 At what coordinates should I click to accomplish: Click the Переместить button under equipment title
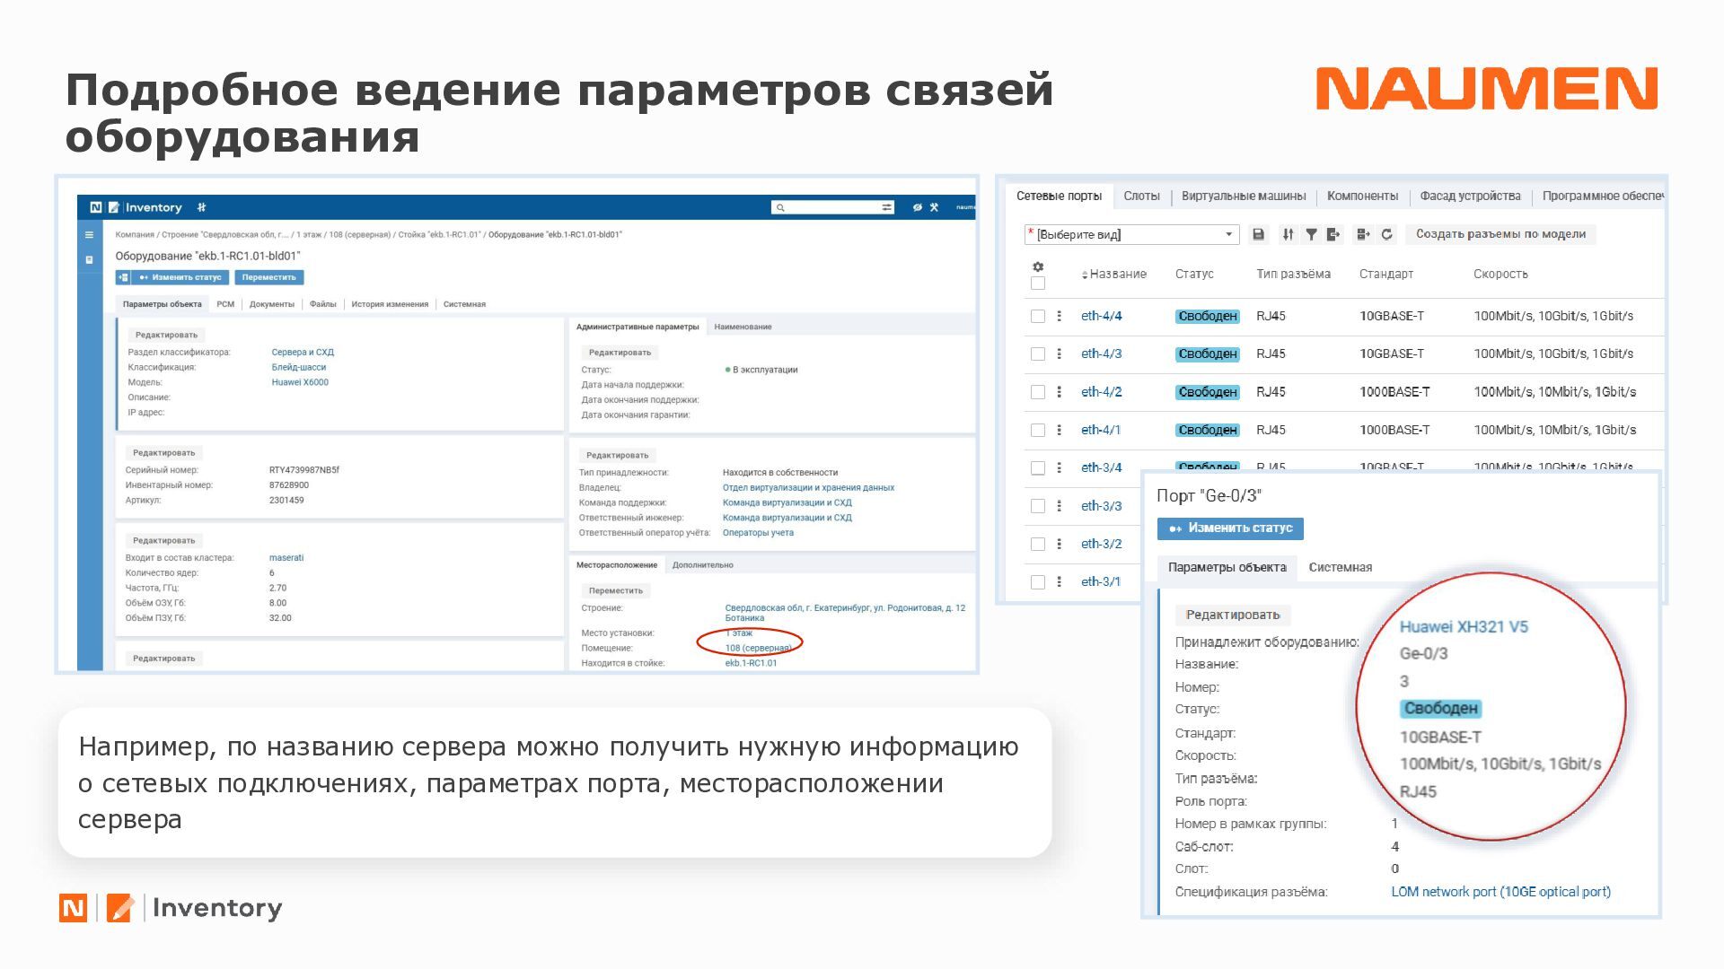[268, 277]
